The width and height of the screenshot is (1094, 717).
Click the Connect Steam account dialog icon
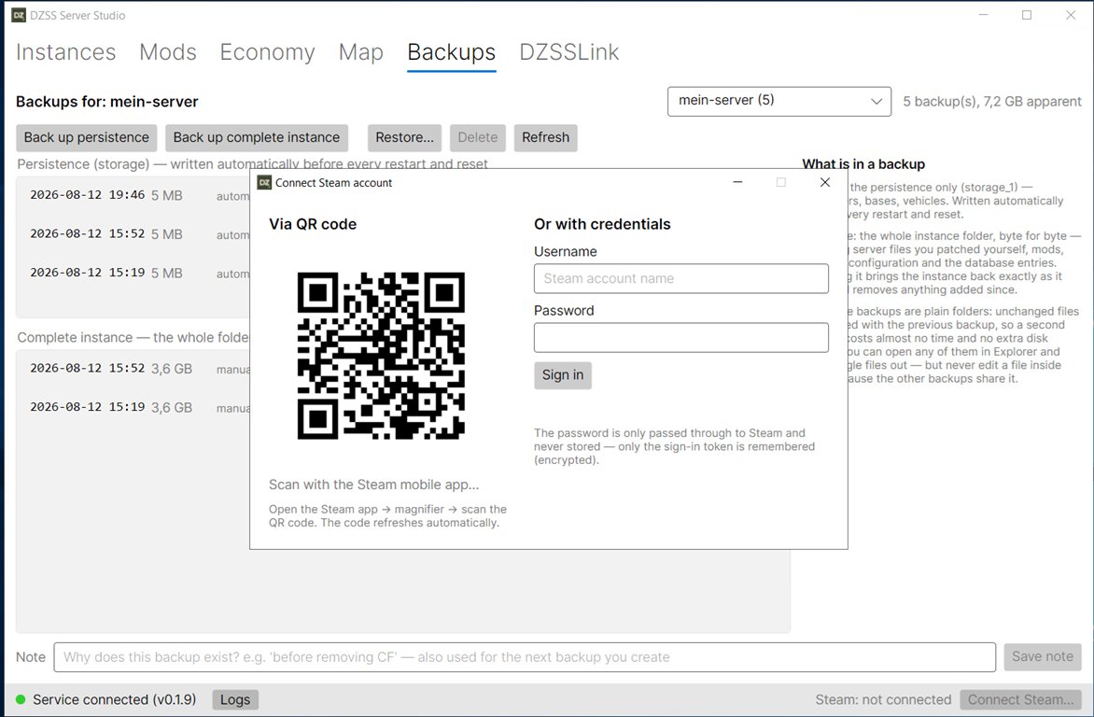pos(264,183)
